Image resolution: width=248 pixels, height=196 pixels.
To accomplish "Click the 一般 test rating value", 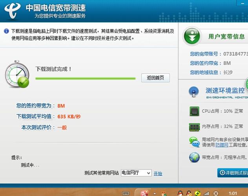I will coord(62,127).
